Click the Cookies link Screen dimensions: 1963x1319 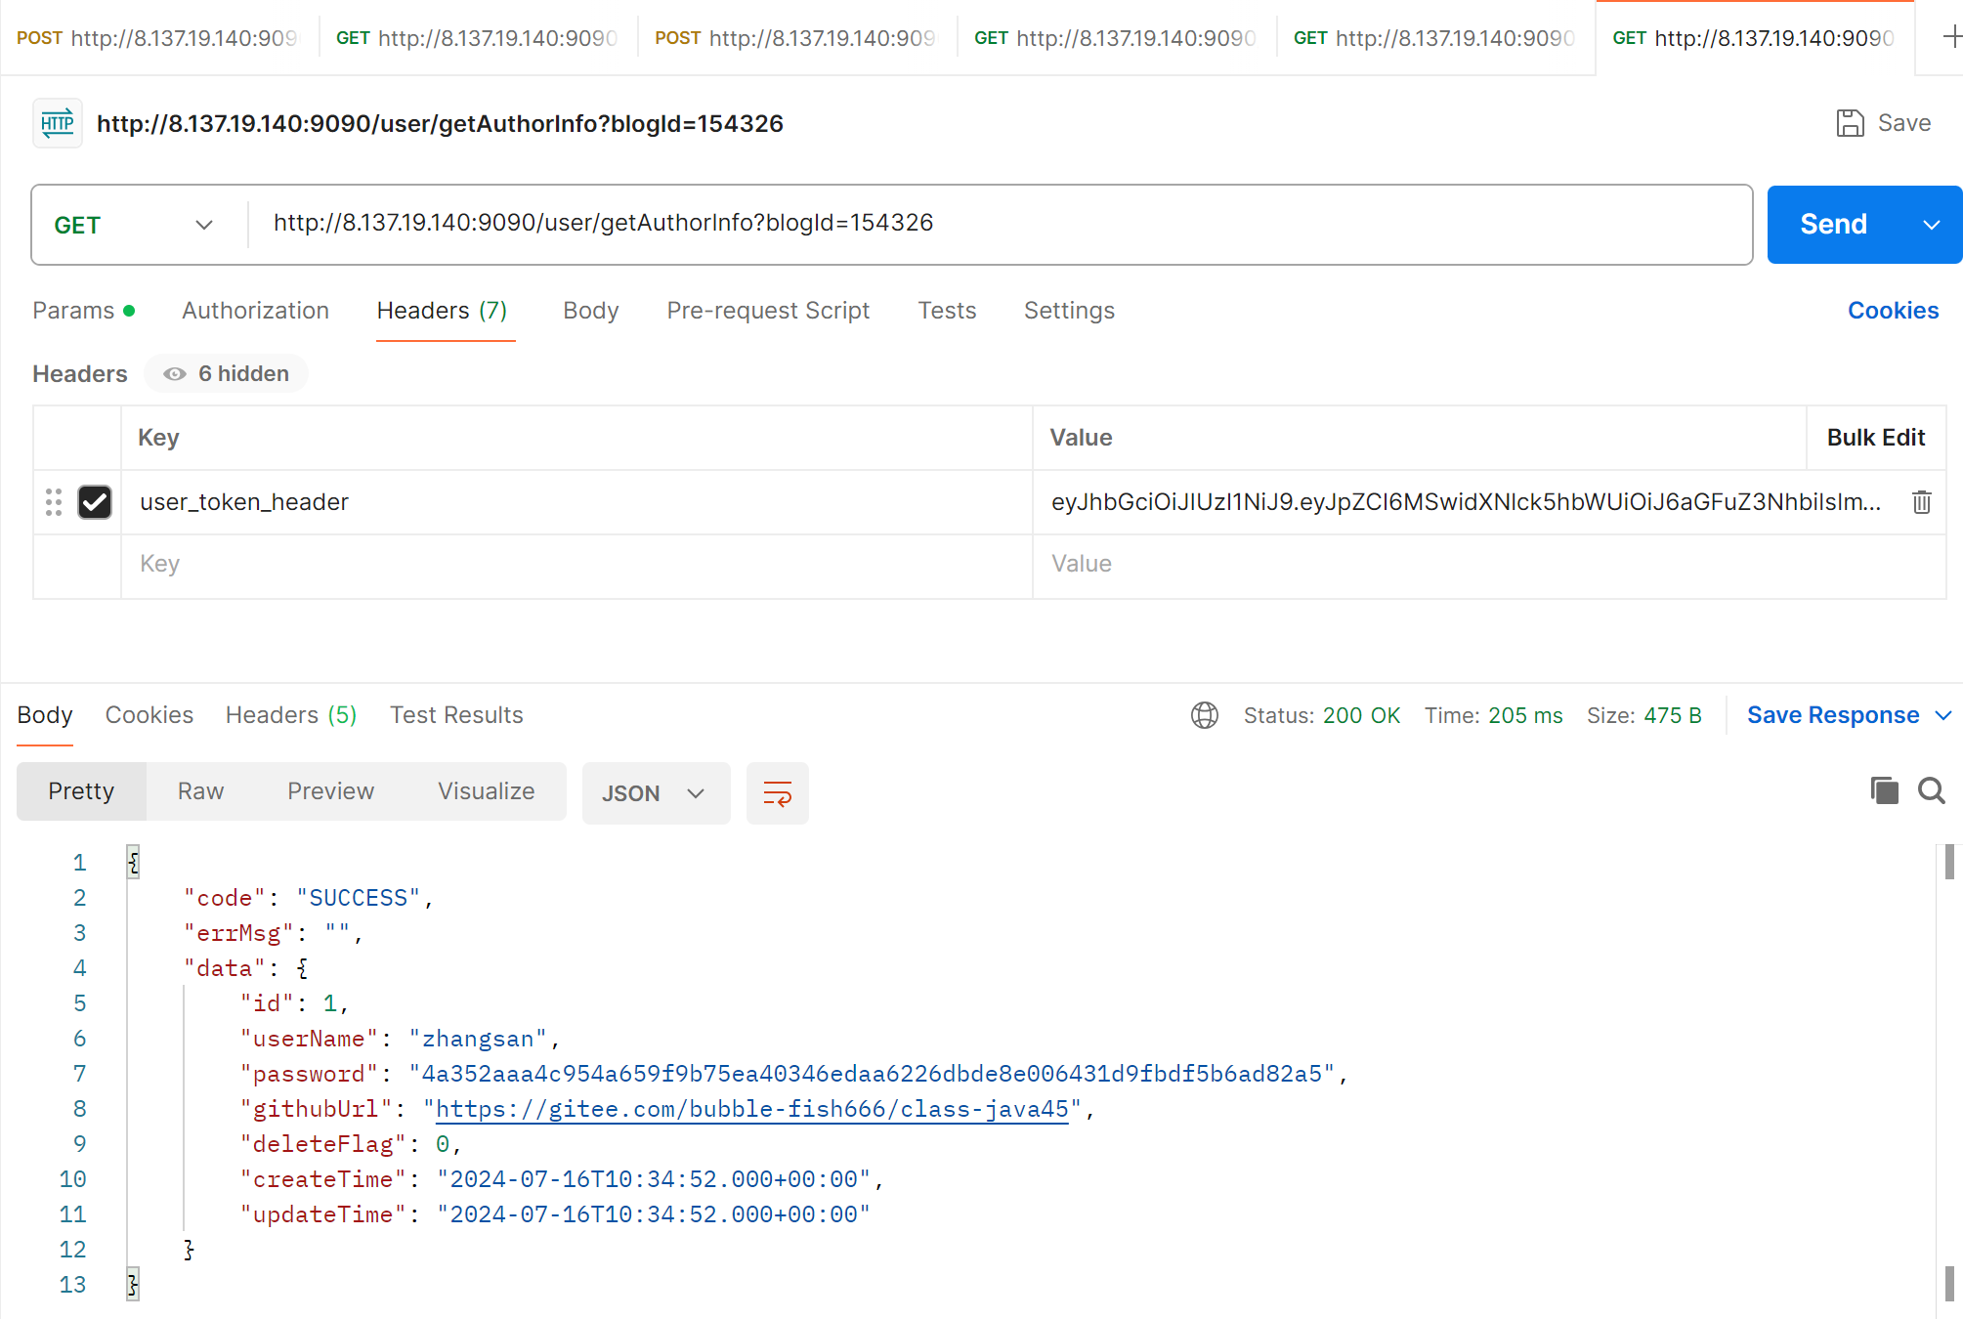[1893, 311]
